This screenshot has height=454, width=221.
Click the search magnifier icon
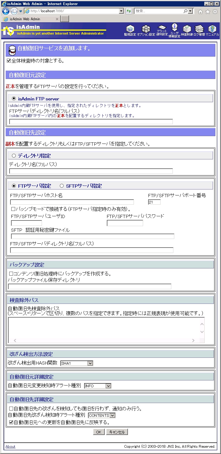186,11
